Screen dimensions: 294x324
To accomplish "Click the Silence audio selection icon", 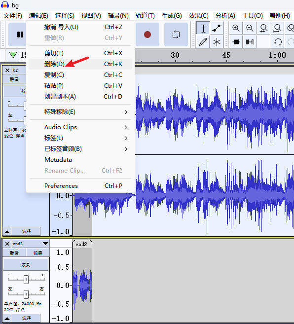I will point(250,42).
